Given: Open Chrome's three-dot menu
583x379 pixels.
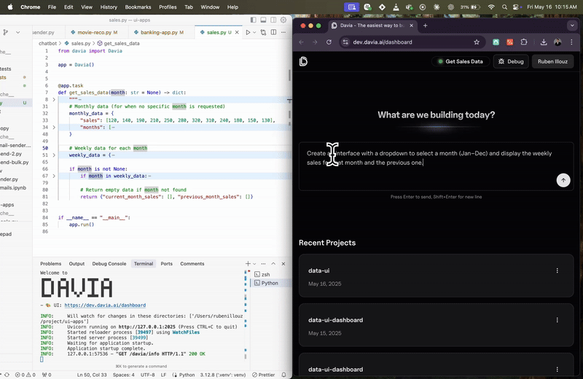Looking at the screenshot, I should [571, 42].
